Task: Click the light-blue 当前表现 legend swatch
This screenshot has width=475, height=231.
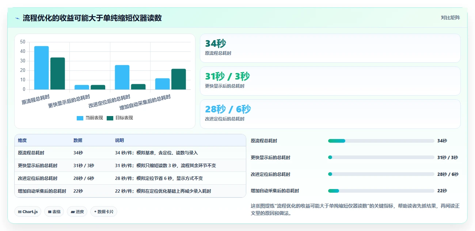Action: pyautogui.click(x=80, y=118)
